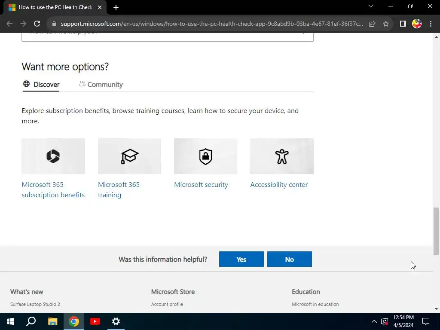Click the scrollbar down arrow
440x330 pixels.
[436, 309]
